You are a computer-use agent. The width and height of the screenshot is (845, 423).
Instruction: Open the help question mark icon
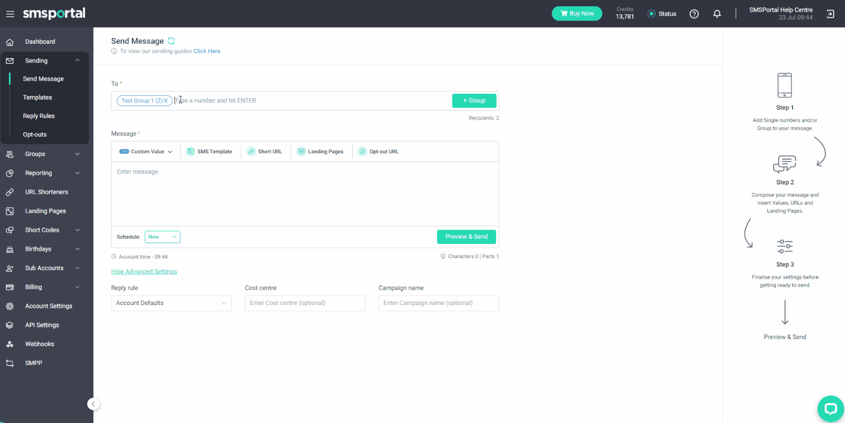click(x=694, y=14)
